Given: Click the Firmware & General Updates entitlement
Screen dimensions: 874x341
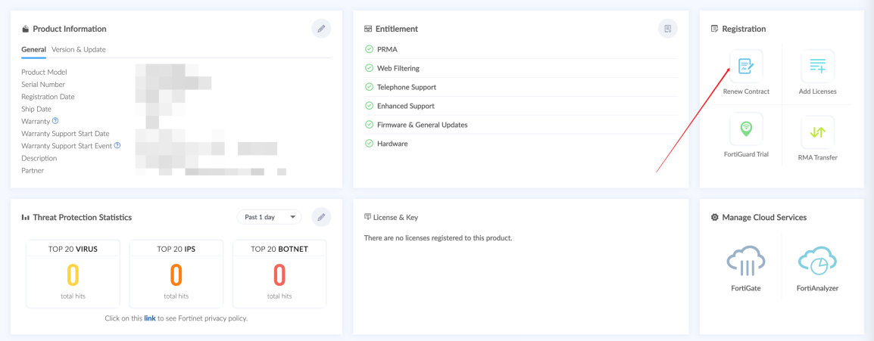Looking at the screenshot, I should (422, 125).
